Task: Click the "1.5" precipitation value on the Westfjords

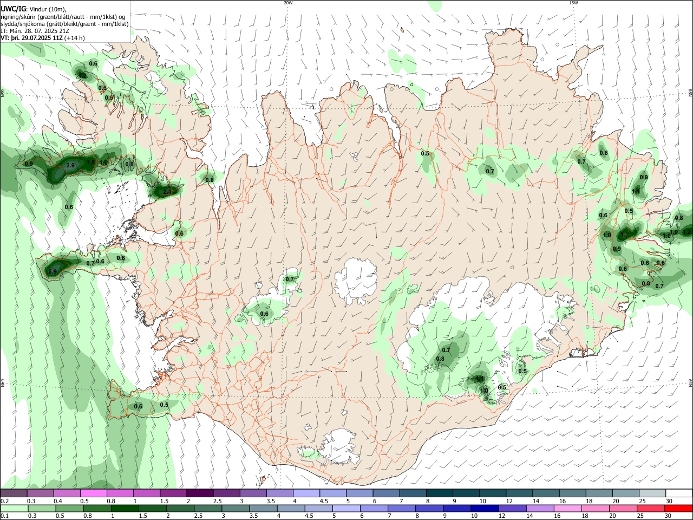Action: pos(91,162)
